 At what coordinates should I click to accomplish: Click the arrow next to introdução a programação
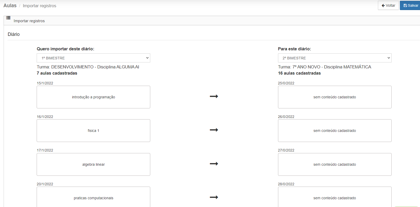tap(214, 96)
